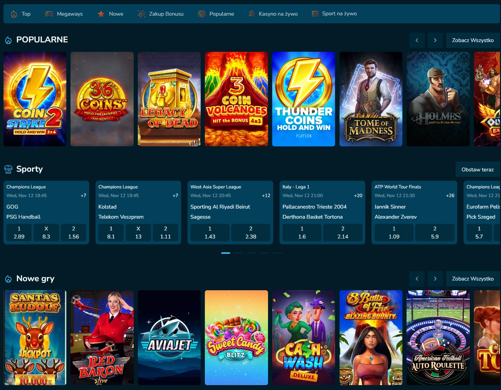Viewport: 501px width, 390px height.
Task: Select second page dot of sports slider
Action: pos(239,253)
